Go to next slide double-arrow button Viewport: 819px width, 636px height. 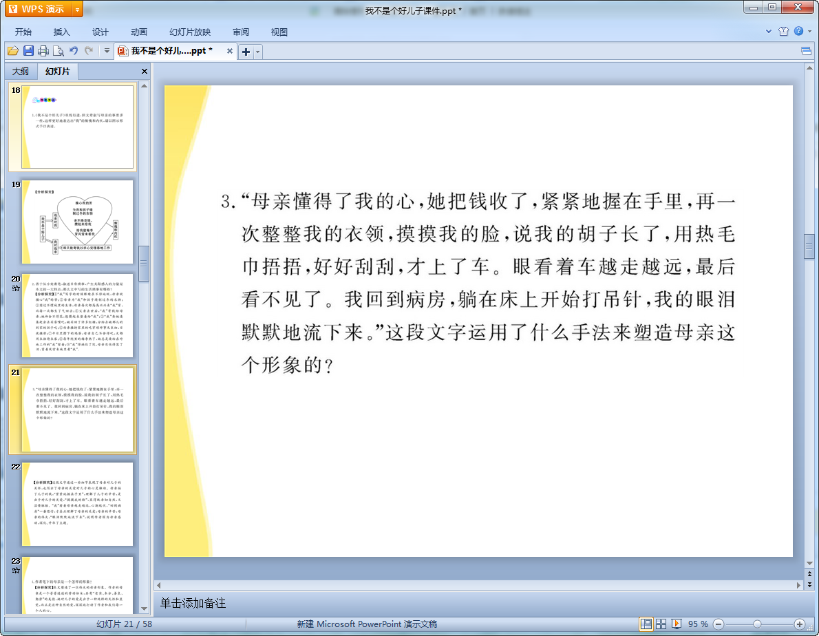click(x=809, y=584)
